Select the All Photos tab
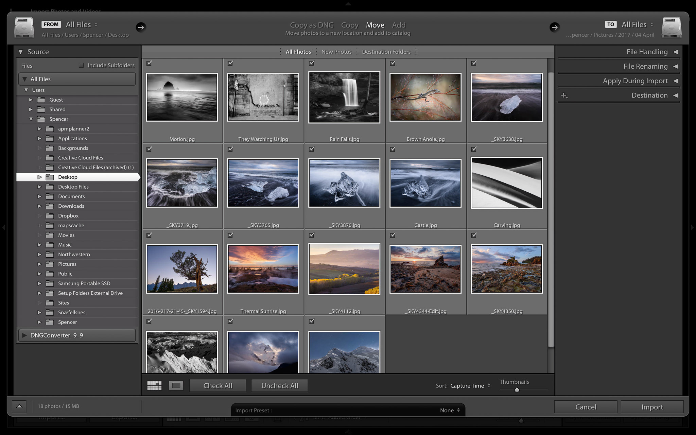 (298, 52)
